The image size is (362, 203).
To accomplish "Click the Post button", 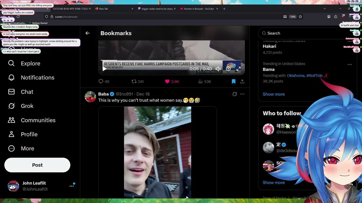I will (x=37, y=165).
